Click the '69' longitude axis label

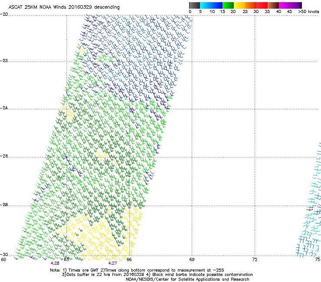[x=192, y=260]
